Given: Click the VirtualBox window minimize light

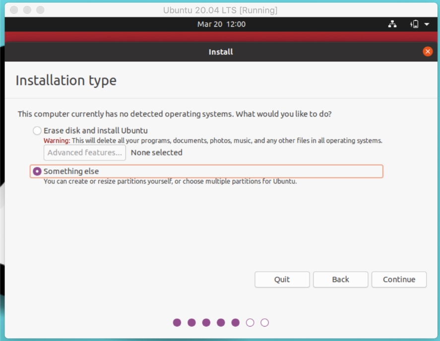Looking at the screenshot, I should [x=27, y=10].
